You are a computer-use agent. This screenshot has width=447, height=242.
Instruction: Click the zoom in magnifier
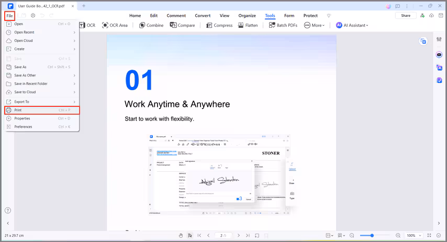(x=398, y=235)
